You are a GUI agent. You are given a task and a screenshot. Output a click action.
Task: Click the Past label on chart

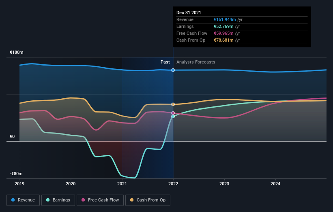165,62
